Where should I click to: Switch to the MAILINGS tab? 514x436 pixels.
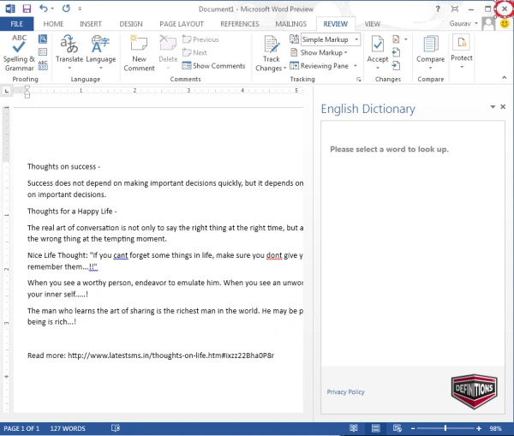click(x=290, y=24)
